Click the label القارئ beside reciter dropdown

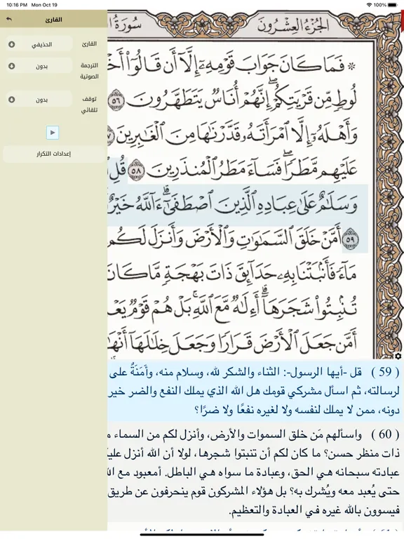tap(89, 44)
